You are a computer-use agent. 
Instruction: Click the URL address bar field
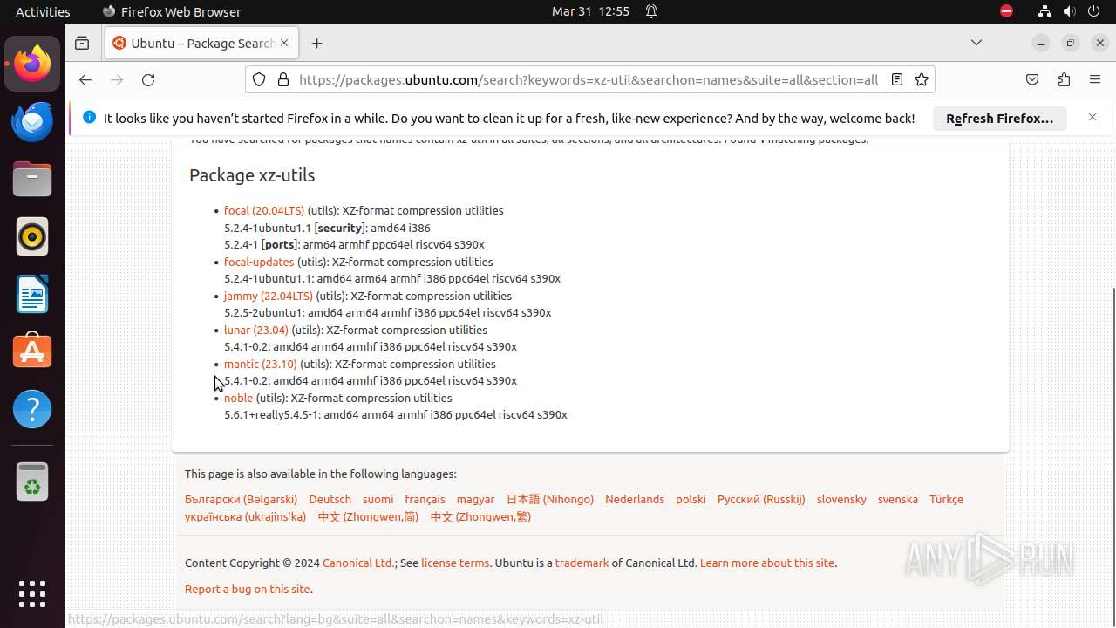589,79
